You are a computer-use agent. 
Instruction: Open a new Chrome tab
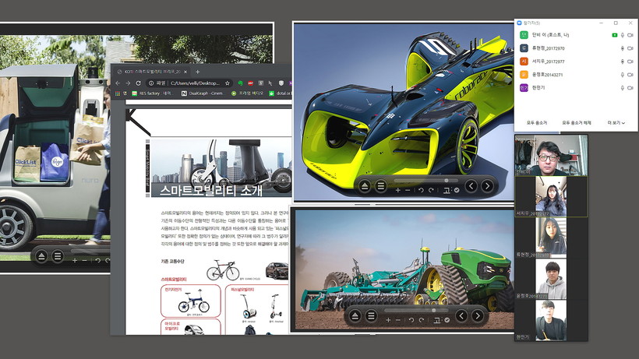coord(198,71)
